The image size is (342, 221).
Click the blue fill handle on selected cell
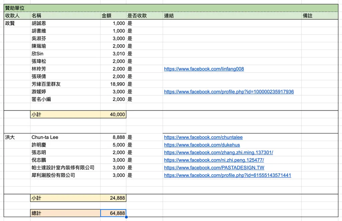pos(126,217)
